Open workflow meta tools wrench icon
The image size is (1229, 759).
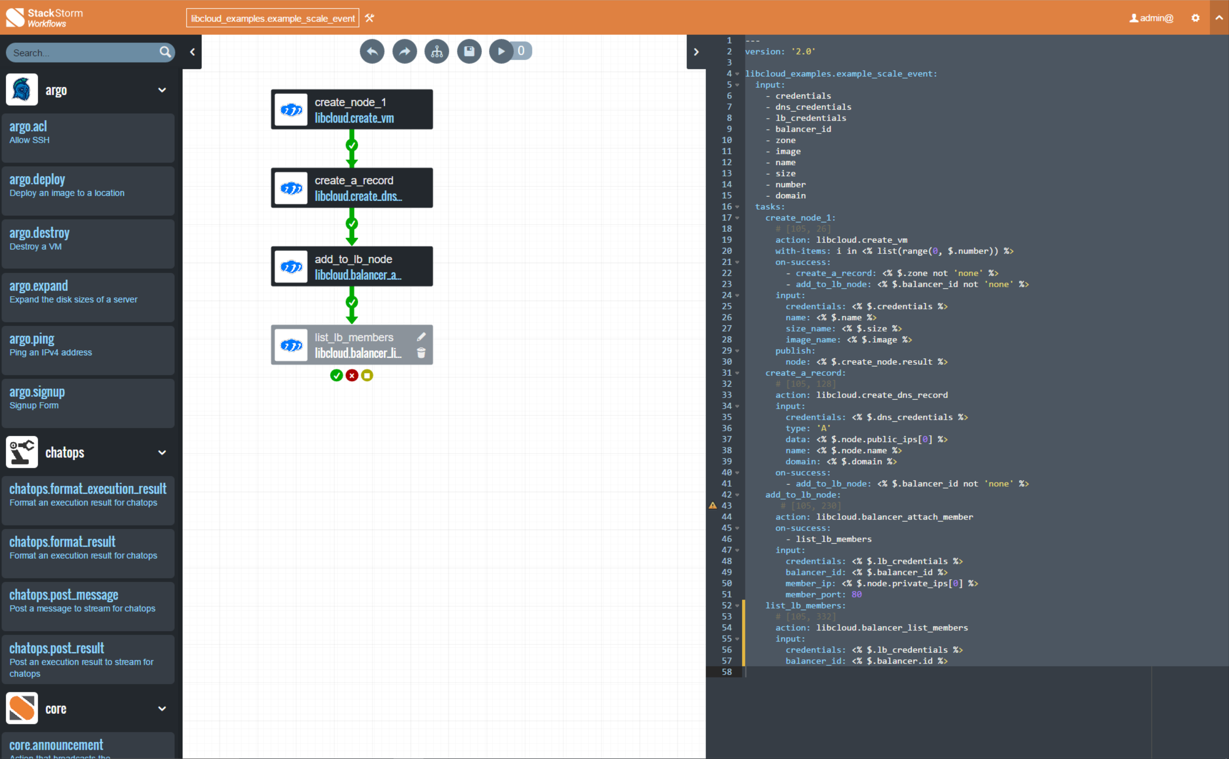click(x=369, y=18)
